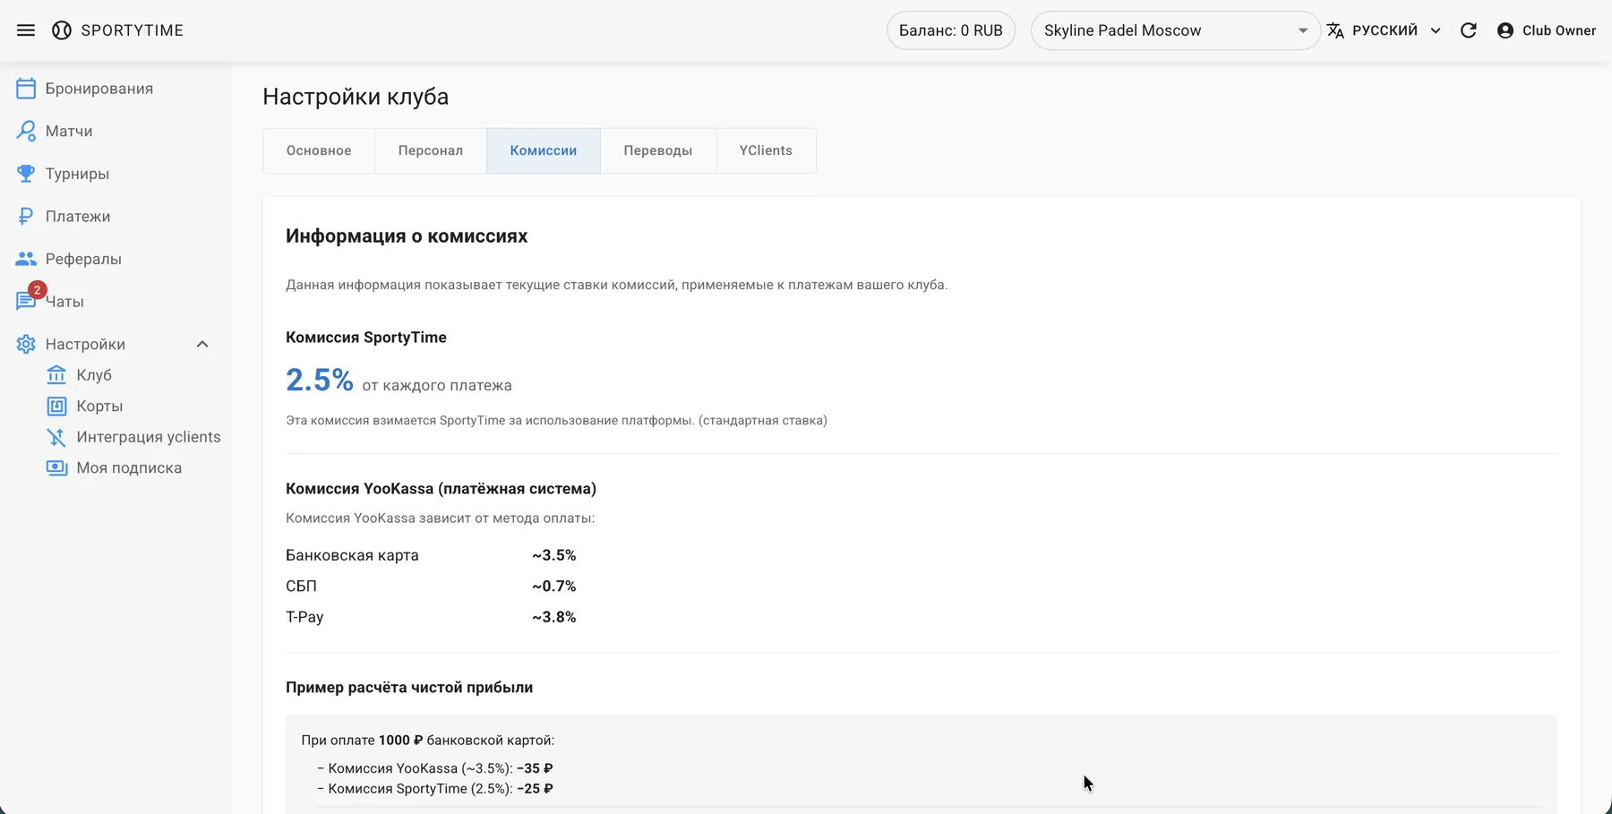Open Интеграция yclients sidebar item
1612x814 pixels.
(x=148, y=437)
